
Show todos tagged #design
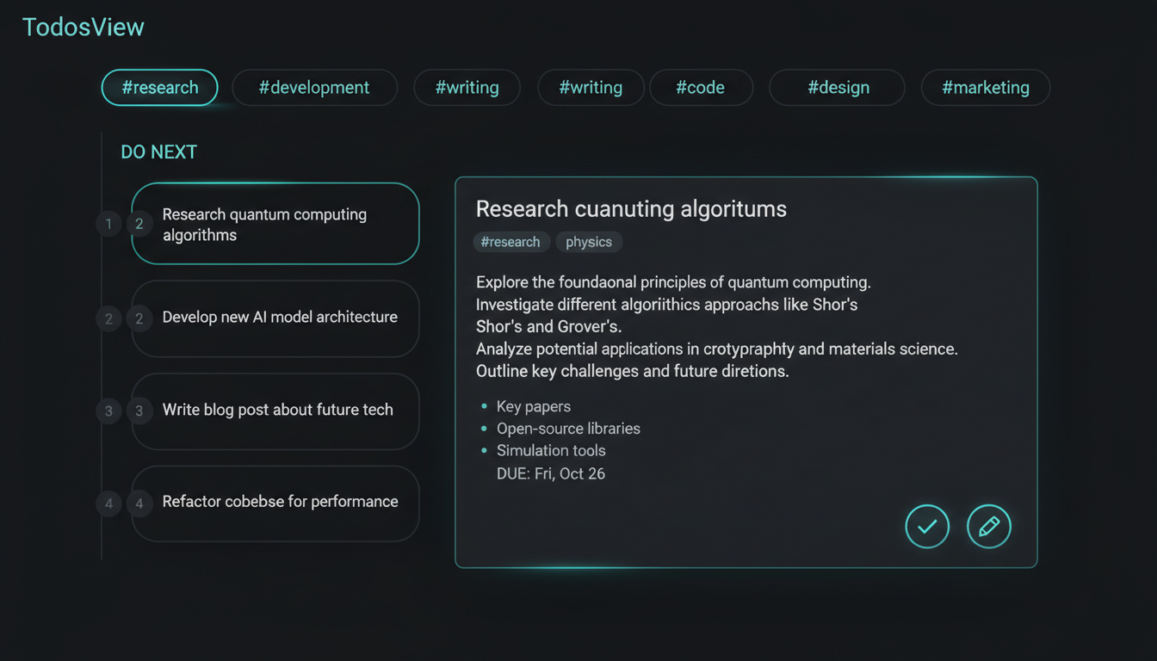pos(838,88)
